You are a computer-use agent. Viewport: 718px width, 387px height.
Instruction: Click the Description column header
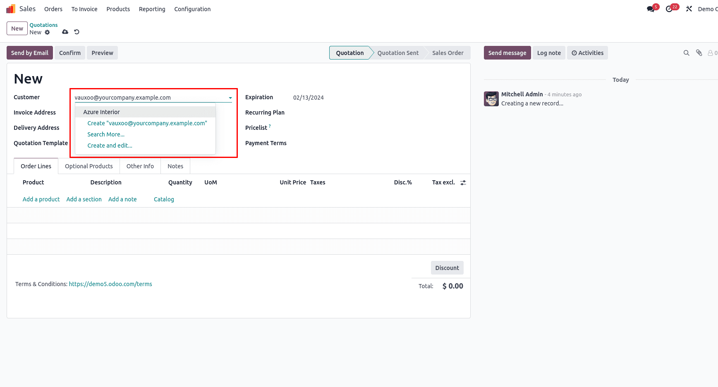click(106, 182)
